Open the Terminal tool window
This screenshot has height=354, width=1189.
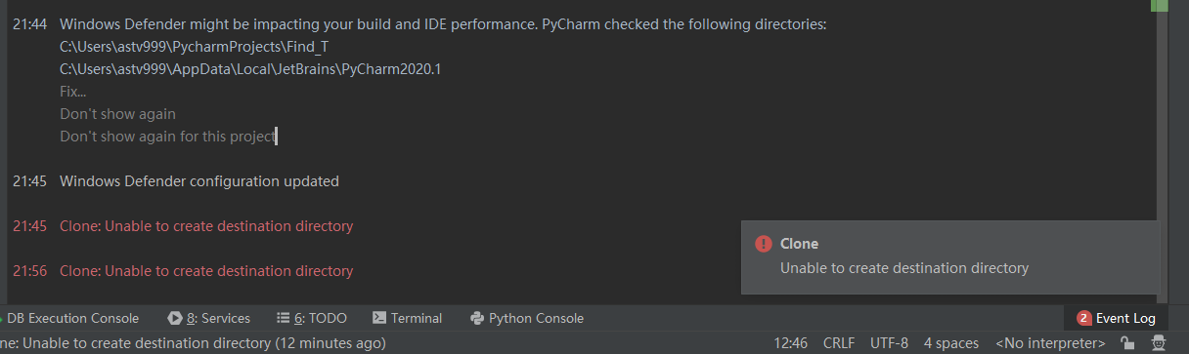[408, 318]
